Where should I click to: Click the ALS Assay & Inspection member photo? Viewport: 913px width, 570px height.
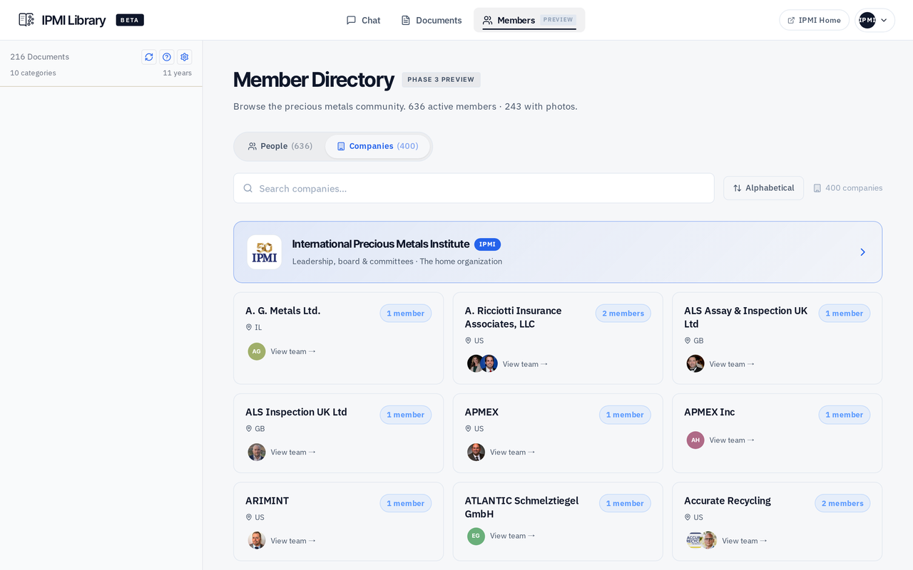695,363
